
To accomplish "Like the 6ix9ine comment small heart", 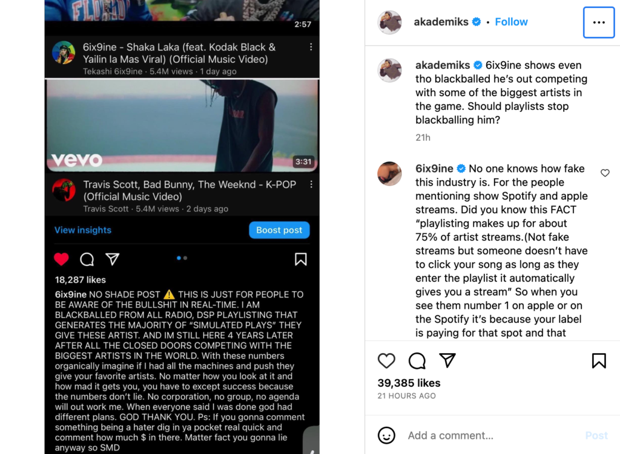I will [x=605, y=173].
